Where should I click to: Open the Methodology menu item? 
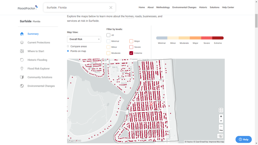pyautogui.click(x=163, y=7)
